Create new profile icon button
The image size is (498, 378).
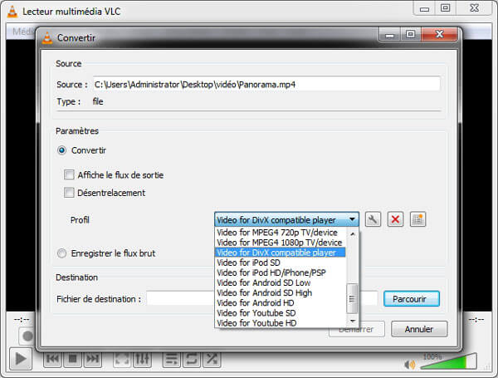tap(417, 219)
